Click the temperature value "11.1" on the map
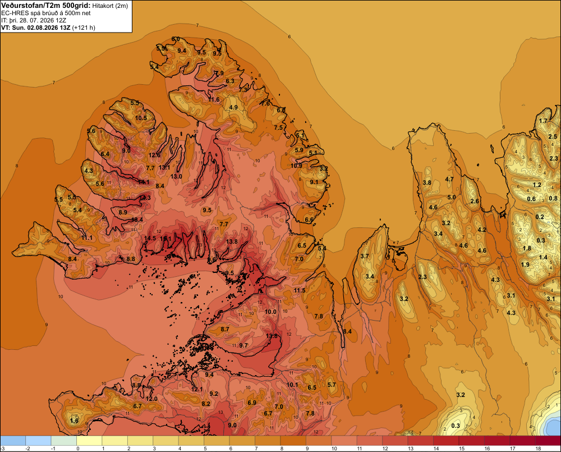The image size is (561, 452). point(86,238)
